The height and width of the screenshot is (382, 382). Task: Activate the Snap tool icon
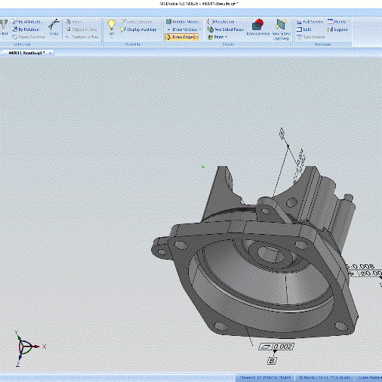pyautogui.click(x=54, y=25)
